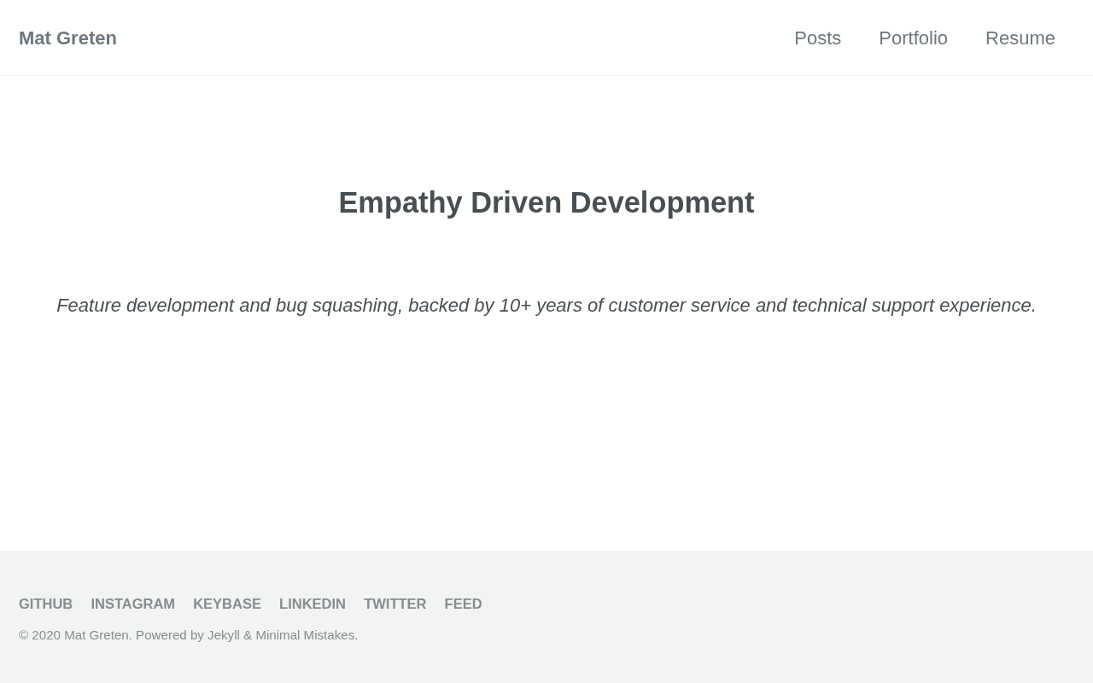
Task: Click the word Driven in the heading
Action: (516, 203)
